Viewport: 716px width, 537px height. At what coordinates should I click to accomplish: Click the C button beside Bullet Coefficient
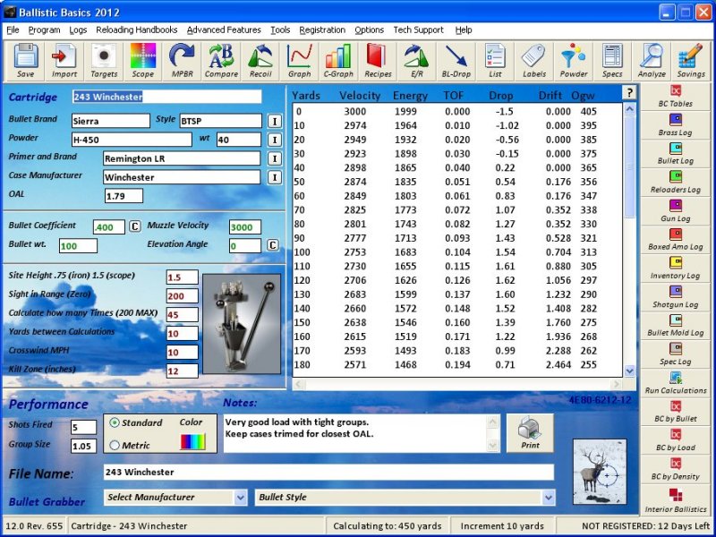click(134, 226)
